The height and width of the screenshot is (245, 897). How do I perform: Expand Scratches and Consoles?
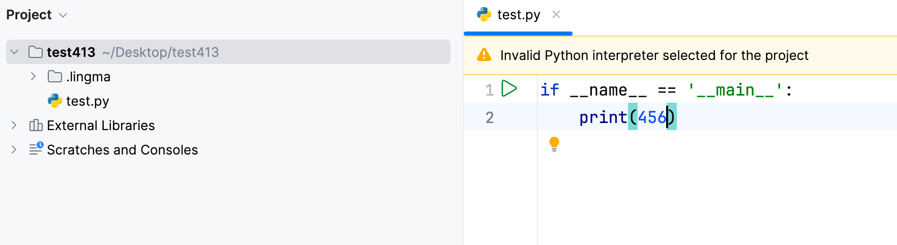click(x=14, y=149)
